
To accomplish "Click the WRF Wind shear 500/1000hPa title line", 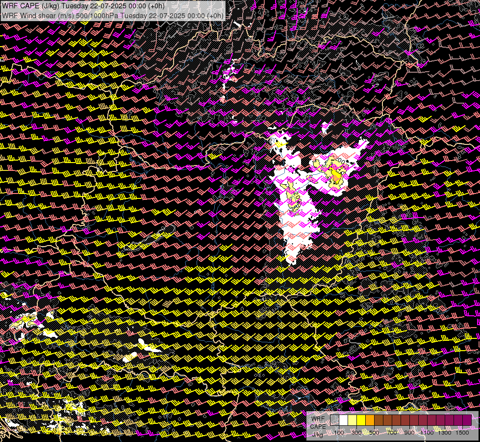I will point(113,16).
